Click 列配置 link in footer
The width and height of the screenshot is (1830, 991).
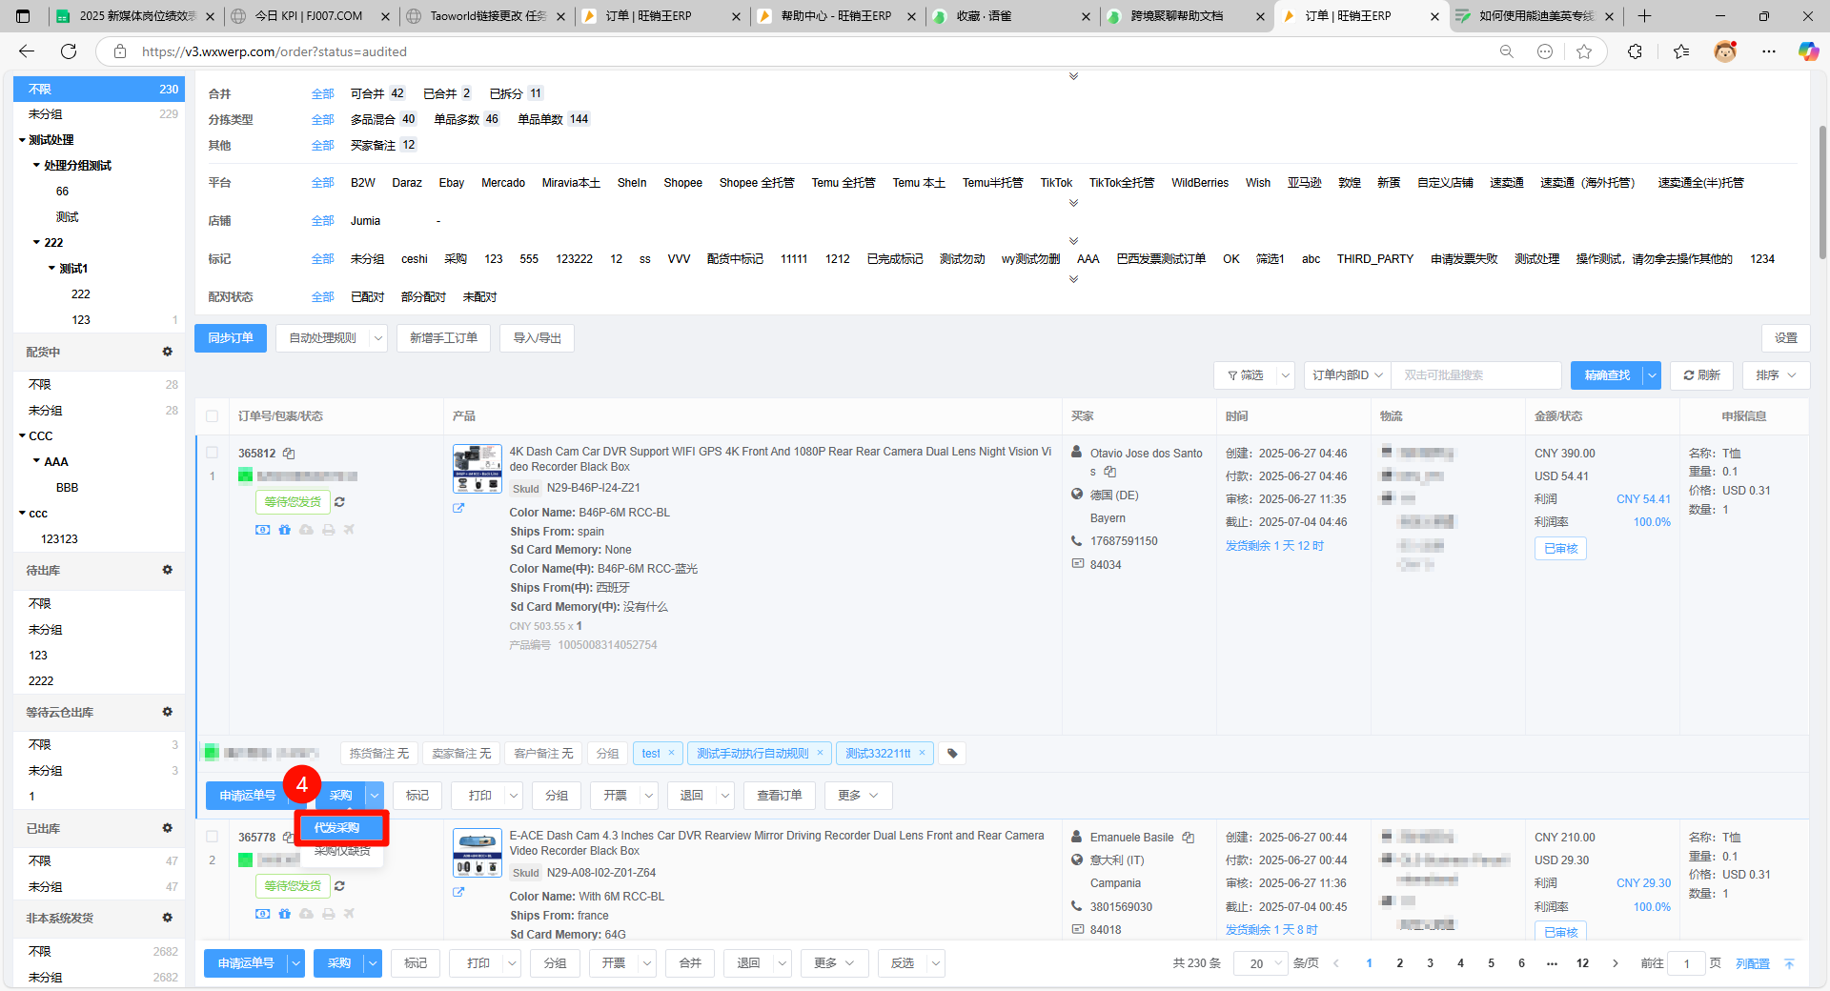tap(1752, 963)
